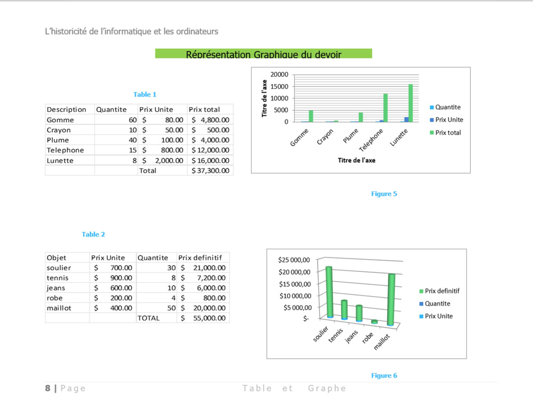Click the "TOTAL" label cell in Table 2

pyautogui.click(x=156, y=318)
